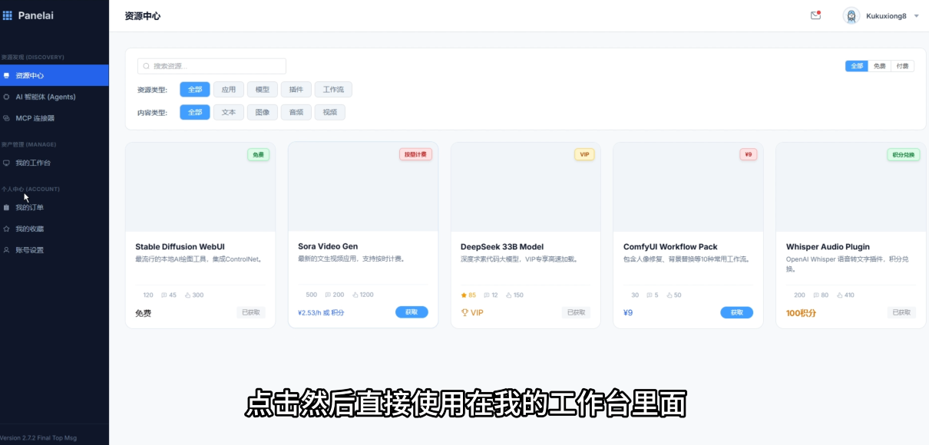The width and height of the screenshot is (929, 445).
Task: Filter 资源类型 by 插件
Action: (x=296, y=90)
